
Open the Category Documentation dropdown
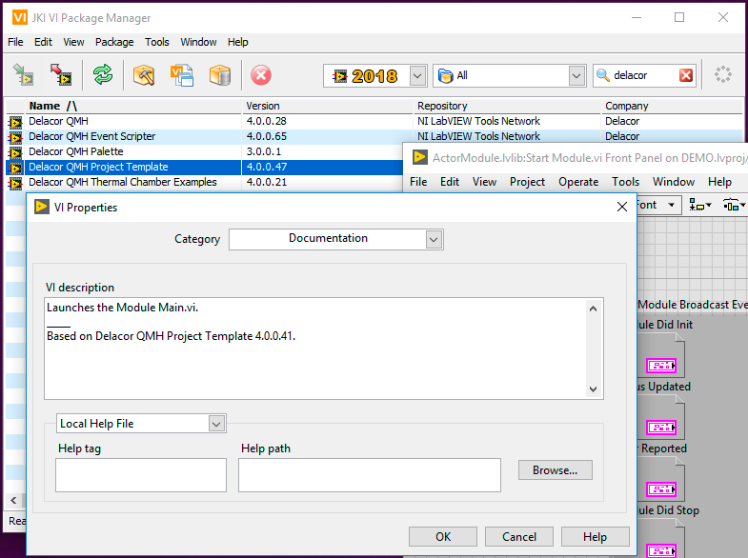434,239
